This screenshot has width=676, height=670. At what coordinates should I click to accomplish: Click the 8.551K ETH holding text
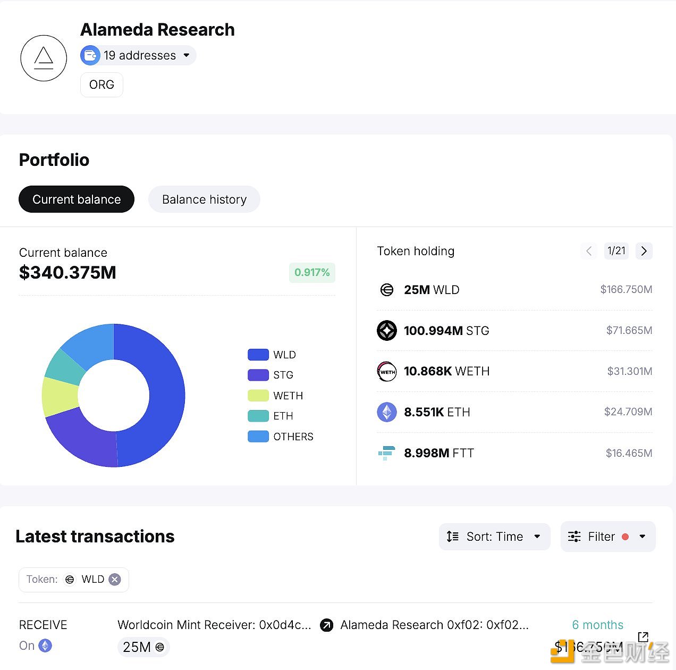(437, 412)
